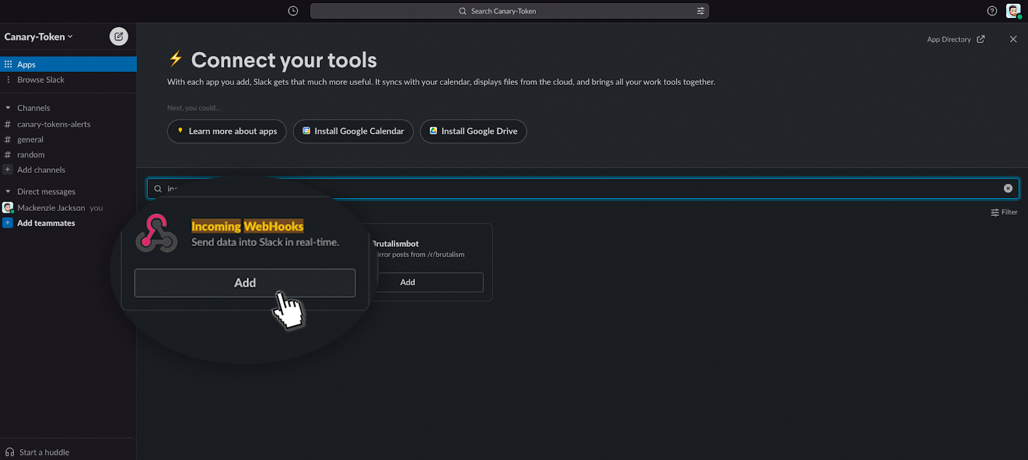1028x460 pixels.
Task: Add the Incoming WebHooks app
Action: 245,283
